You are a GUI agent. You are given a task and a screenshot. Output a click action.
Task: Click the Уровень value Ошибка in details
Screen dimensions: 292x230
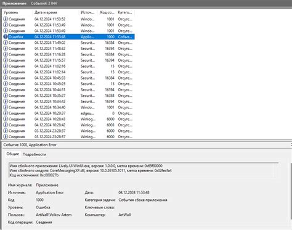(43, 207)
